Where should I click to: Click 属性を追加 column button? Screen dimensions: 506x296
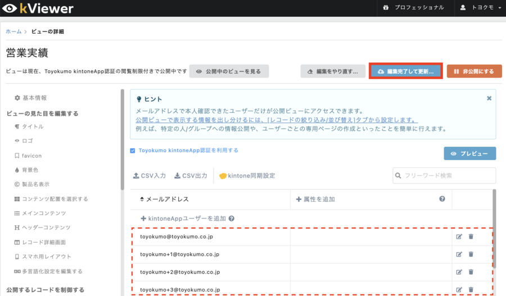click(x=315, y=199)
